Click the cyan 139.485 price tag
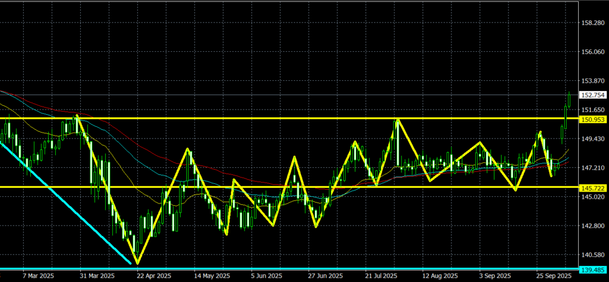The image size is (609, 282). pyautogui.click(x=592, y=270)
